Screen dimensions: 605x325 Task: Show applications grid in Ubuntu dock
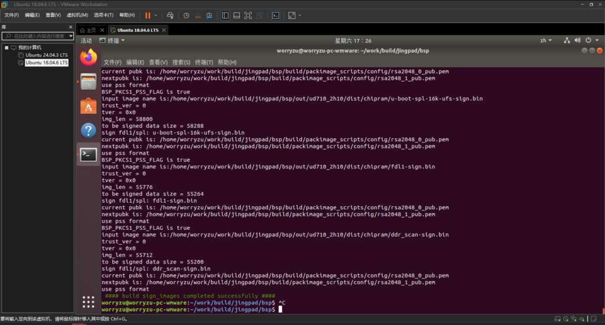click(88, 302)
